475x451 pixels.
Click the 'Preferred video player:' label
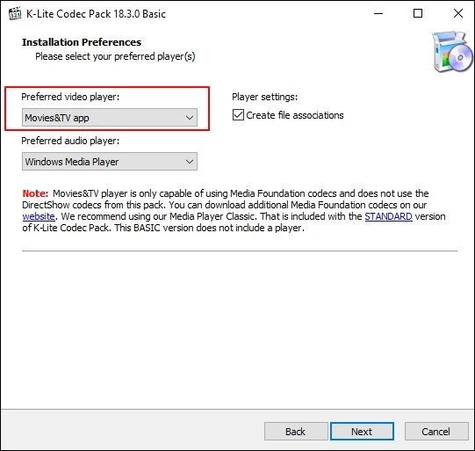(70, 97)
